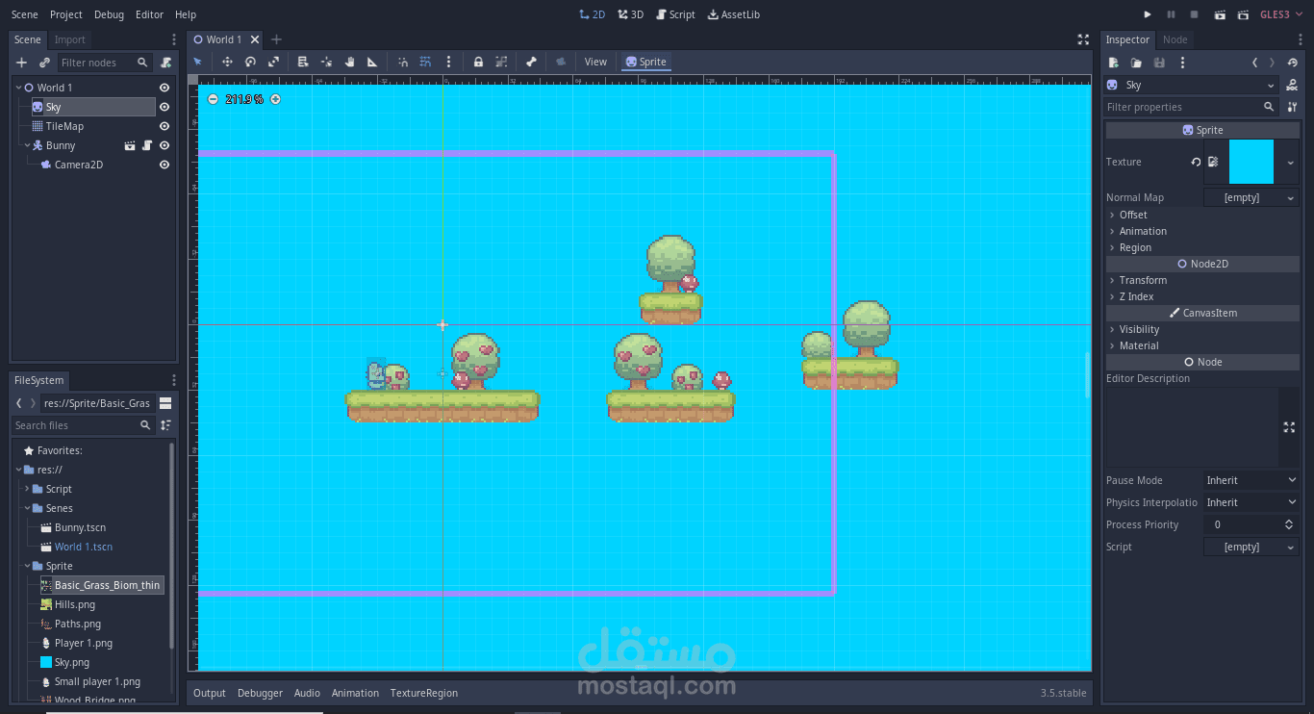Viewport: 1314px width, 714px height.
Task: Create a new resource in Inspector
Action: (x=1113, y=63)
